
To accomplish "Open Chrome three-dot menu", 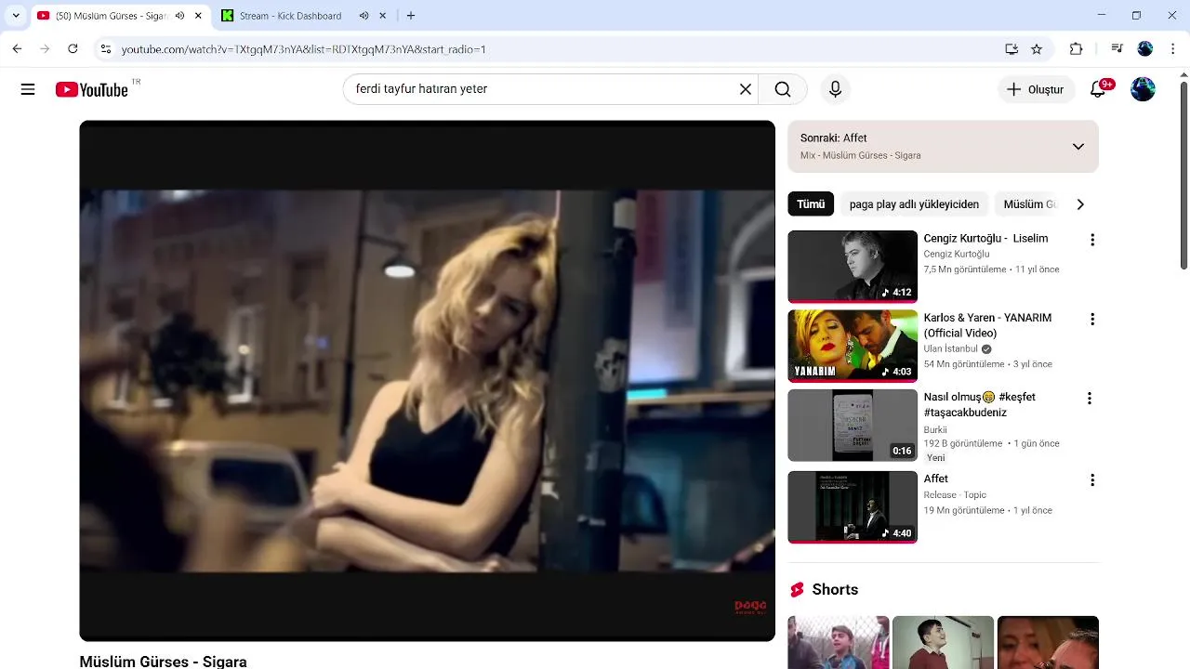I will pos(1173,49).
